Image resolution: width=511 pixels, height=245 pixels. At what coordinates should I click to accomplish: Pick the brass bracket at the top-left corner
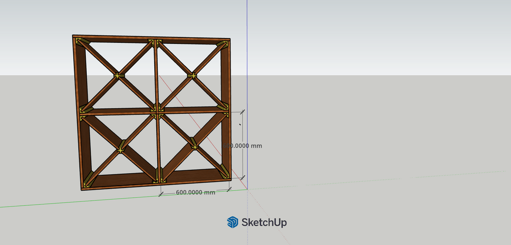point(82,42)
